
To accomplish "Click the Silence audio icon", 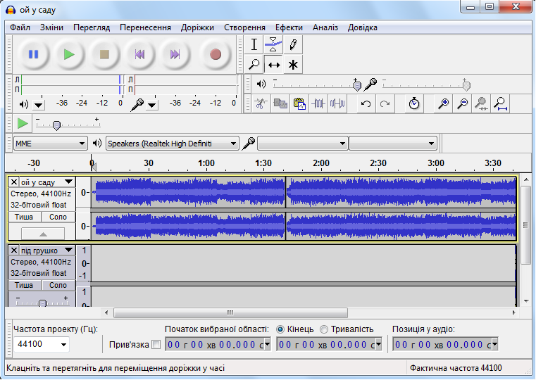I will tap(337, 103).
